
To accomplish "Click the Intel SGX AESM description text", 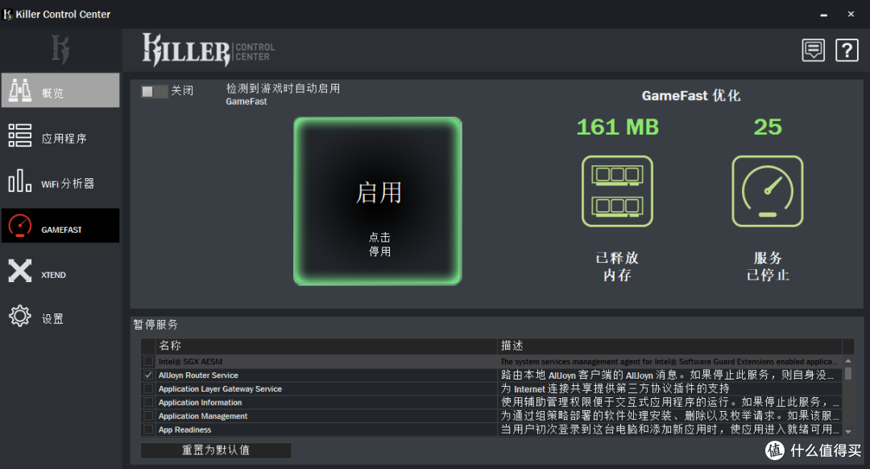I will tap(669, 361).
